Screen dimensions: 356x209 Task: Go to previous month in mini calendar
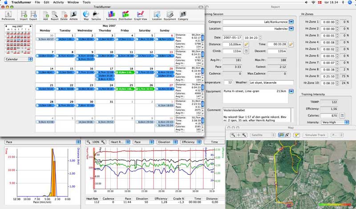click(6, 26)
